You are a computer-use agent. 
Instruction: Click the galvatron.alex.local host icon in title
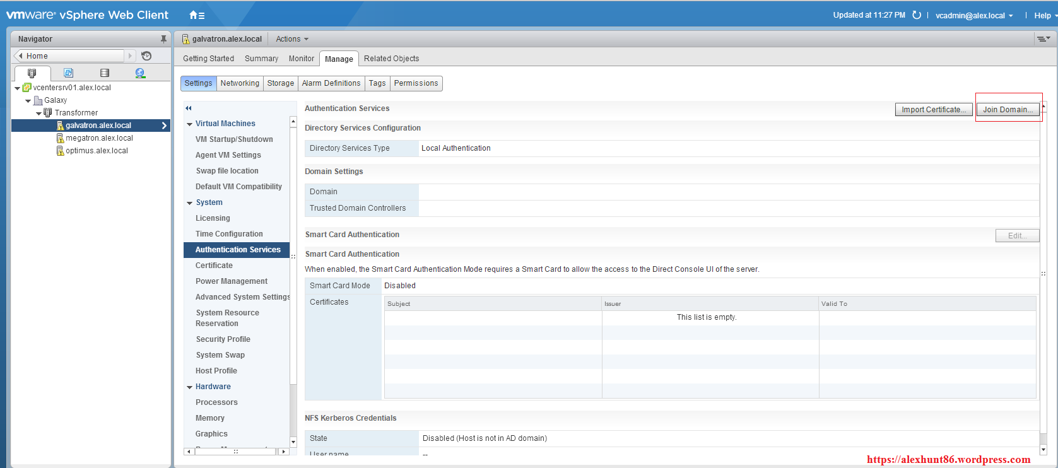click(185, 39)
